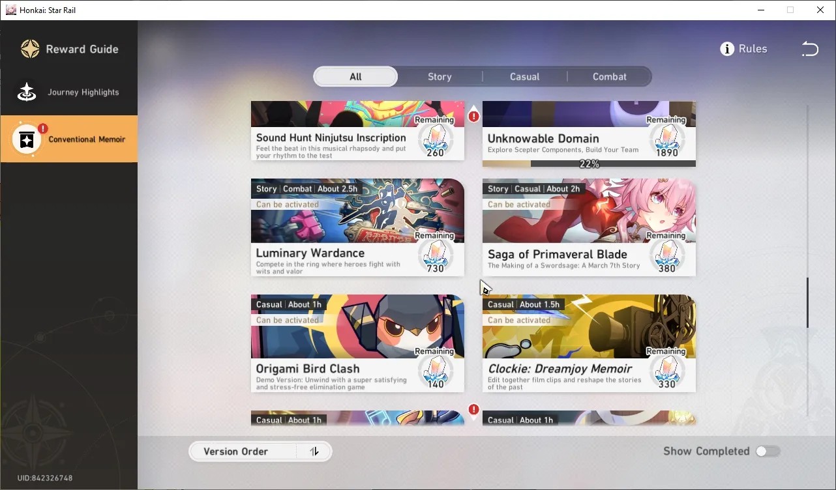The width and height of the screenshot is (836, 490).
Task: Switch to the Story filter tab
Action: 440,77
